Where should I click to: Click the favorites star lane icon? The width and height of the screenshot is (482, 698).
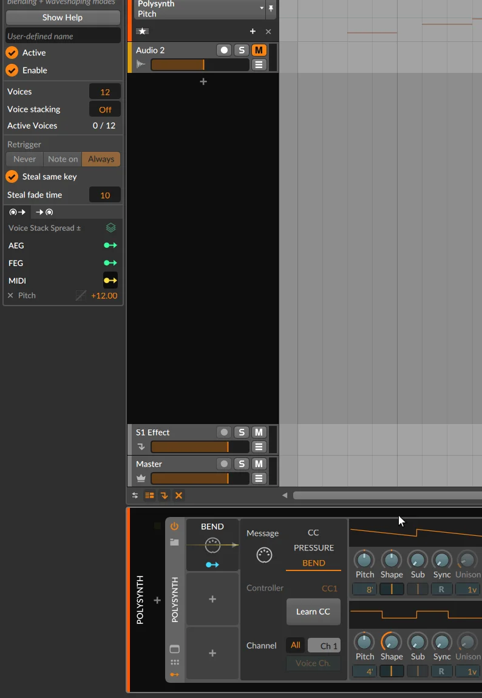pyautogui.click(x=142, y=31)
